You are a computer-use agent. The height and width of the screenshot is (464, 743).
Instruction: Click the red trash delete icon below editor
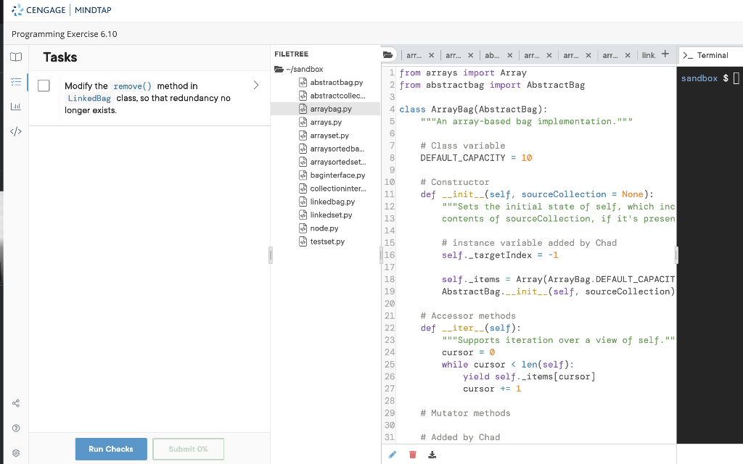point(412,454)
